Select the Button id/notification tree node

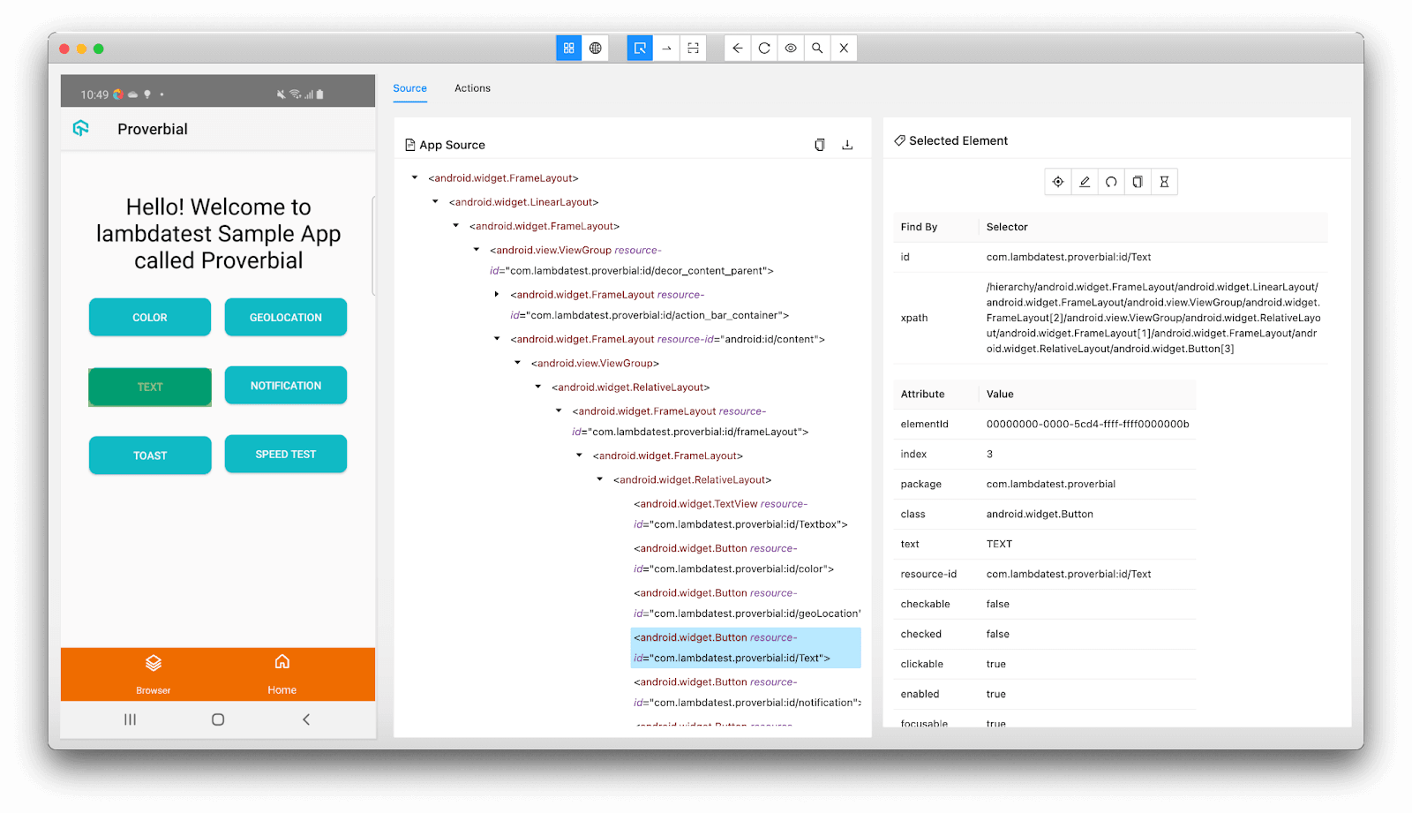tap(747, 692)
